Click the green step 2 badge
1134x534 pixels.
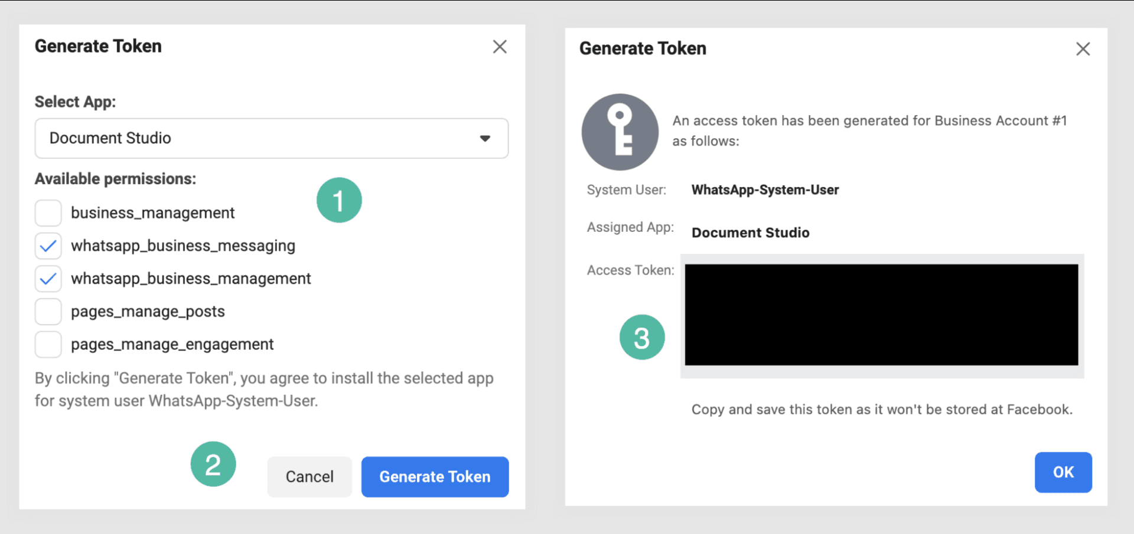click(x=213, y=464)
